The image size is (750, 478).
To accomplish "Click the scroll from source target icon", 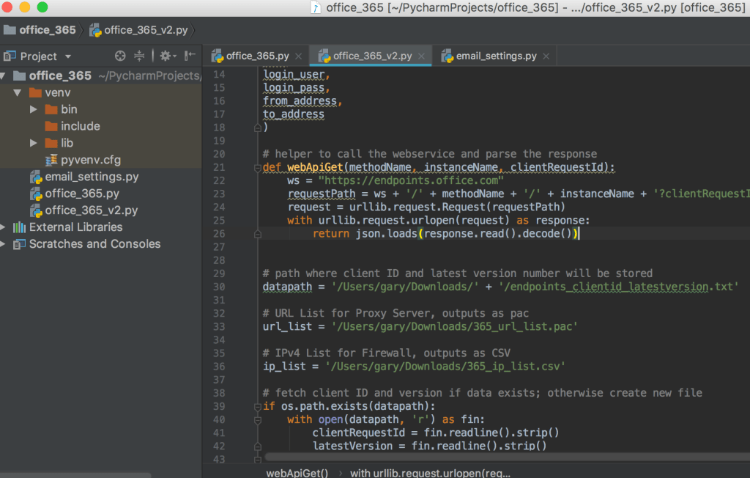I will tap(121, 56).
